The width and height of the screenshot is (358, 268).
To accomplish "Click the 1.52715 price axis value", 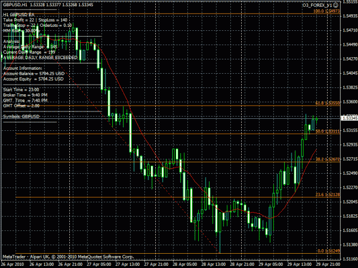I will [x=350, y=159].
